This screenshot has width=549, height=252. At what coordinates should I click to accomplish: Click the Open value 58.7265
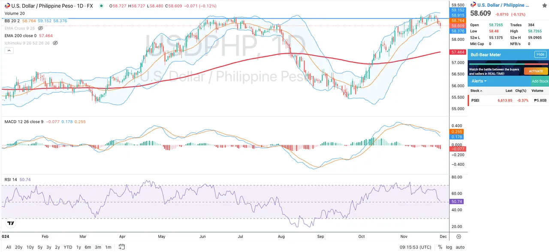(x=496, y=25)
